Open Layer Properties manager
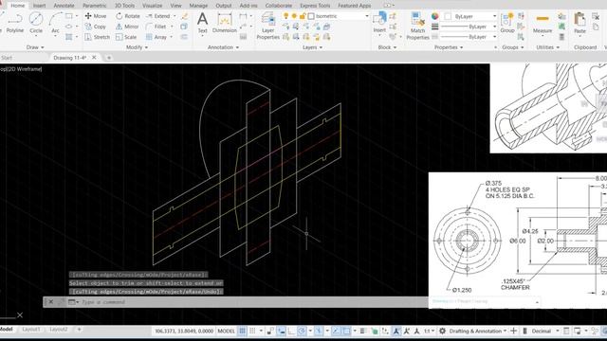This screenshot has width=607, height=341. point(267,26)
